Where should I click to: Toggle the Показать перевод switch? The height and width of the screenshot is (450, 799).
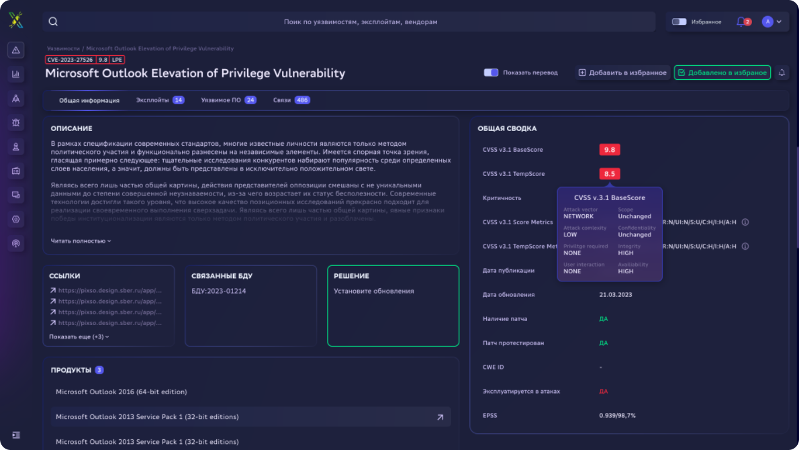tap(491, 73)
